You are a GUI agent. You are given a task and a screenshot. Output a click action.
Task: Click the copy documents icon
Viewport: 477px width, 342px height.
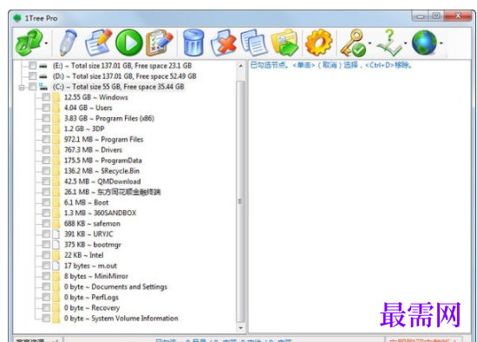(254, 43)
